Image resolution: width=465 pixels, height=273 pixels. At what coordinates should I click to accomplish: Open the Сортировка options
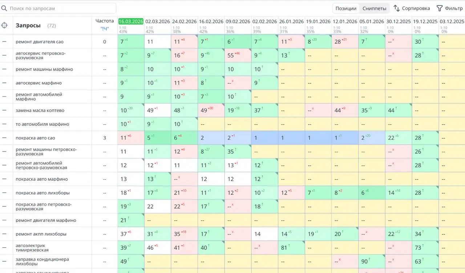(x=412, y=8)
